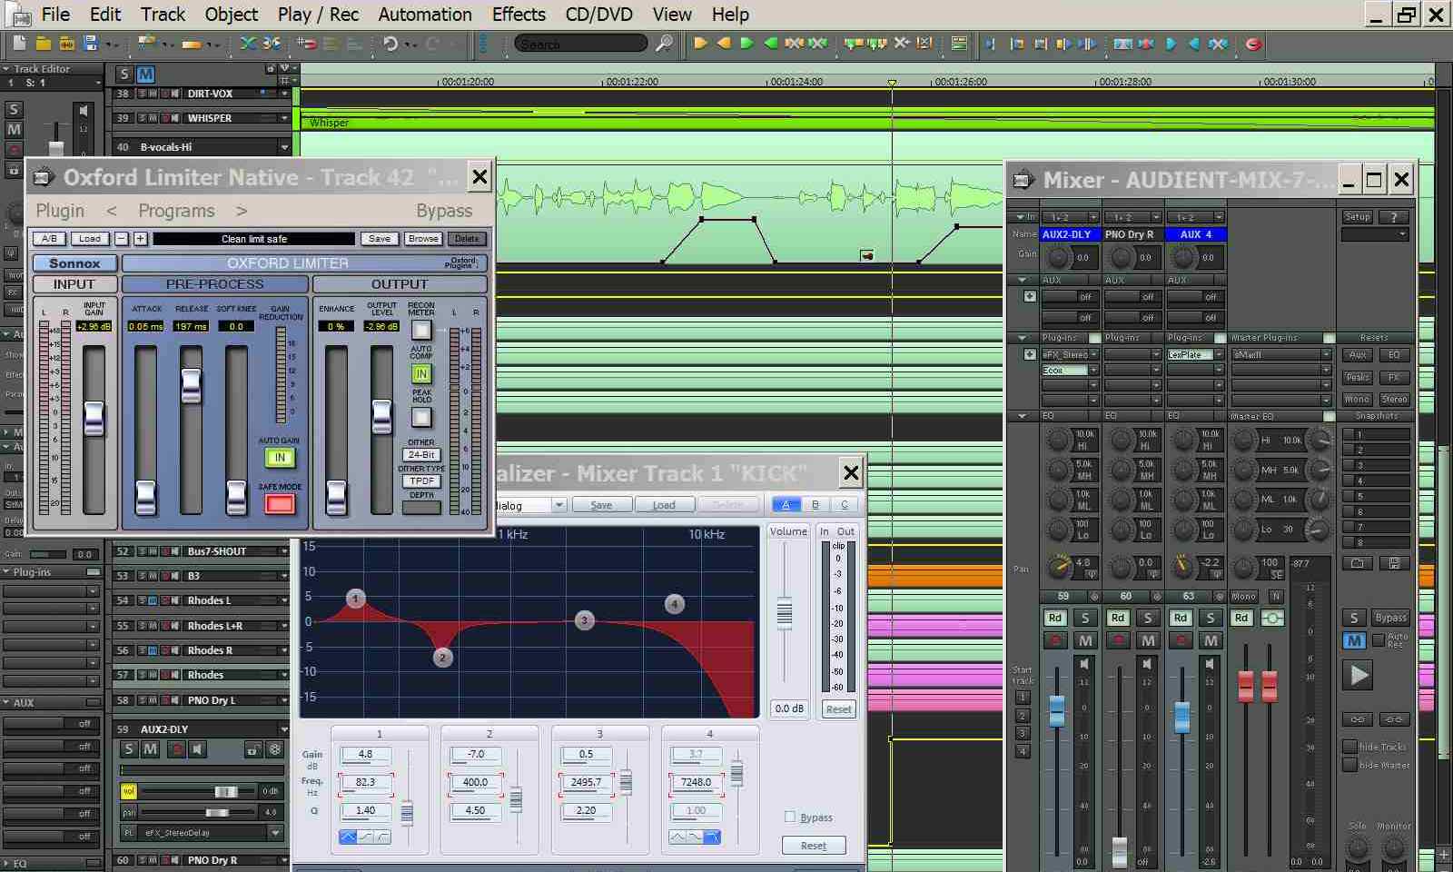
Task: Click the orange right-arrow marker icon
Action: pyautogui.click(x=699, y=43)
